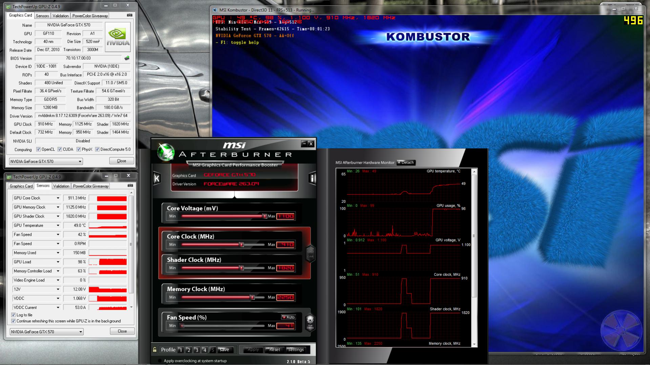Open the GPU Temperature sensor dropdown
650x365 pixels.
click(x=58, y=226)
